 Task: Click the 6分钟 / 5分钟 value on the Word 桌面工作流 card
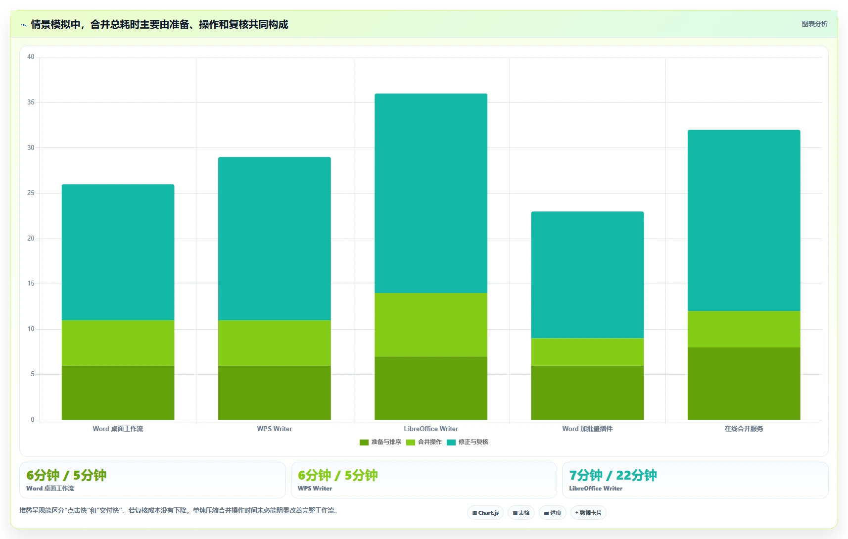(66, 475)
